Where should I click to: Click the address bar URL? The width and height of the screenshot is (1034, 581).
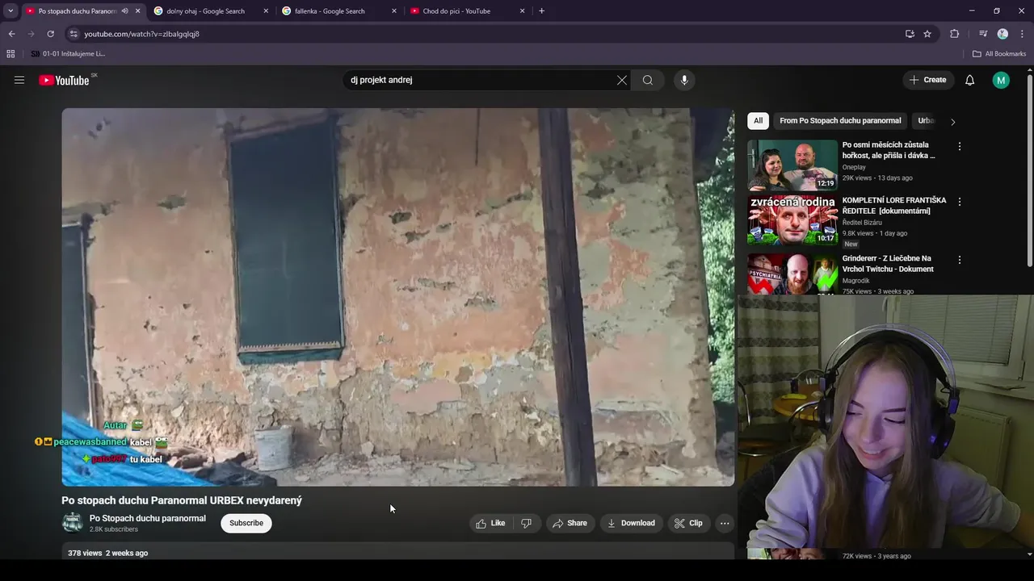click(x=141, y=34)
